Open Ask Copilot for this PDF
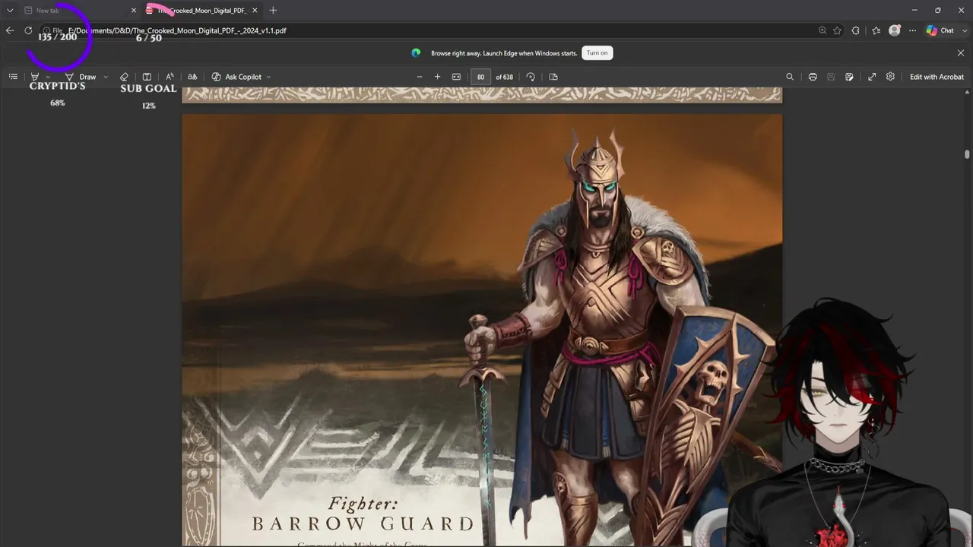 point(236,77)
